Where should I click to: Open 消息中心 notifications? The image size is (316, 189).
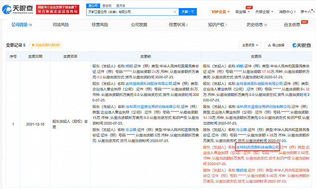287,12
